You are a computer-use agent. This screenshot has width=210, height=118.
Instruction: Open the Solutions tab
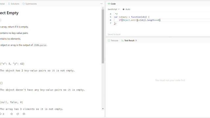click(14, 4)
